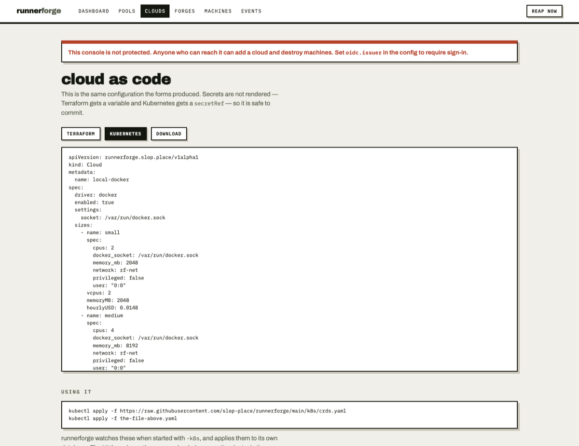The height and width of the screenshot is (446, 579).
Task: Click the 'memory_mb: 2048' line
Action: point(115,263)
